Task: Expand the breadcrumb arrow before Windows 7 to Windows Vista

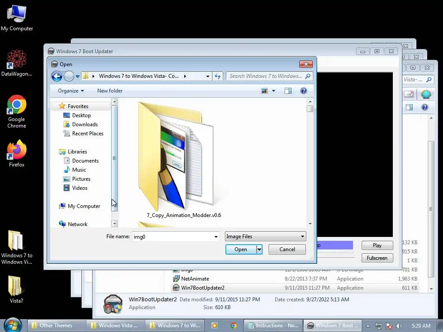Action: 93,76
